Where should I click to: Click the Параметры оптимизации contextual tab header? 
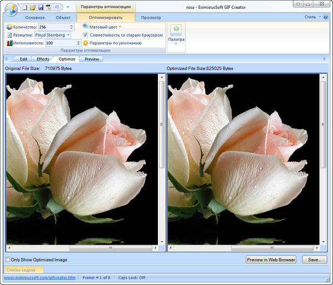pos(106,7)
